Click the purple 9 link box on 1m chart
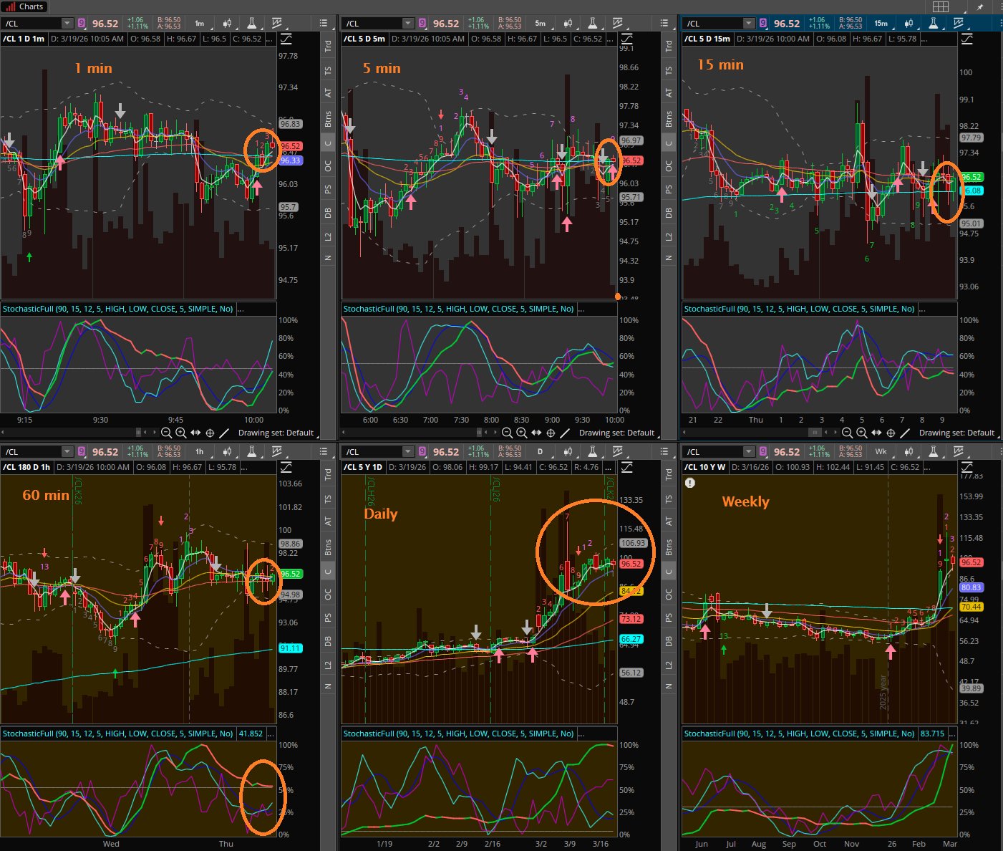This screenshot has width=1003, height=851. coord(81,24)
